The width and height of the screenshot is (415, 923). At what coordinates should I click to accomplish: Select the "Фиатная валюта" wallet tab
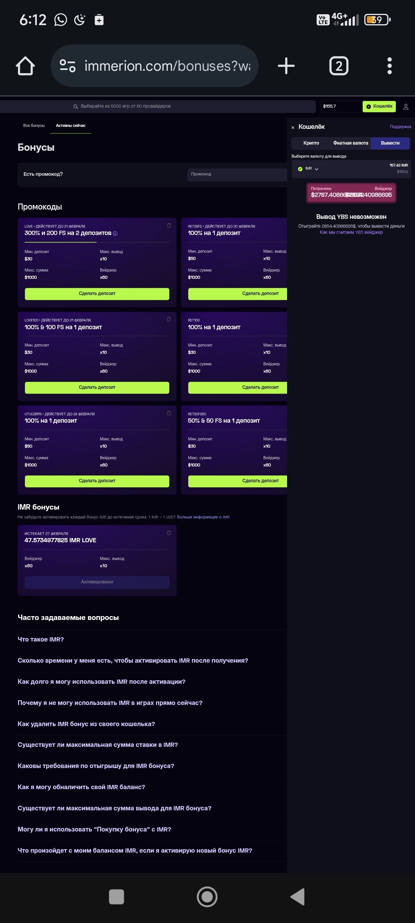(350, 143)
